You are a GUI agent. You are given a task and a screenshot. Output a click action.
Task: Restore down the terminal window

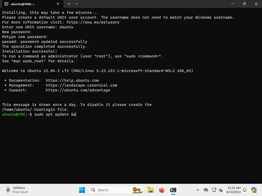(x=244, y=4)
